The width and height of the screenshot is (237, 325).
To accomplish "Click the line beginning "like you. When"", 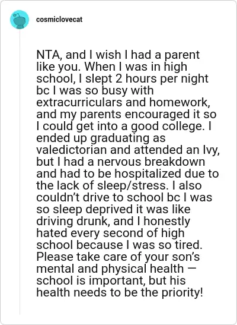I will coord(112,67).
